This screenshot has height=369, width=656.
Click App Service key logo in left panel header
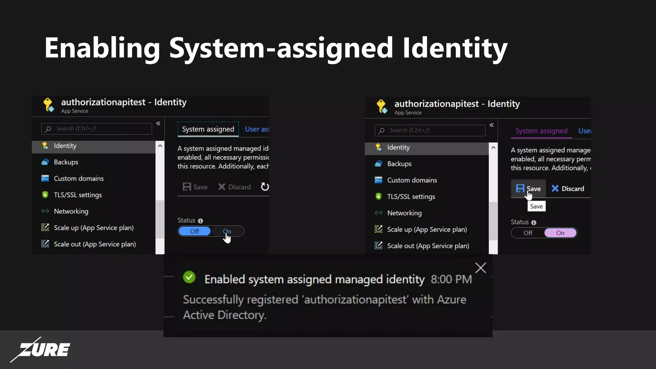click(x=48, y=105)
